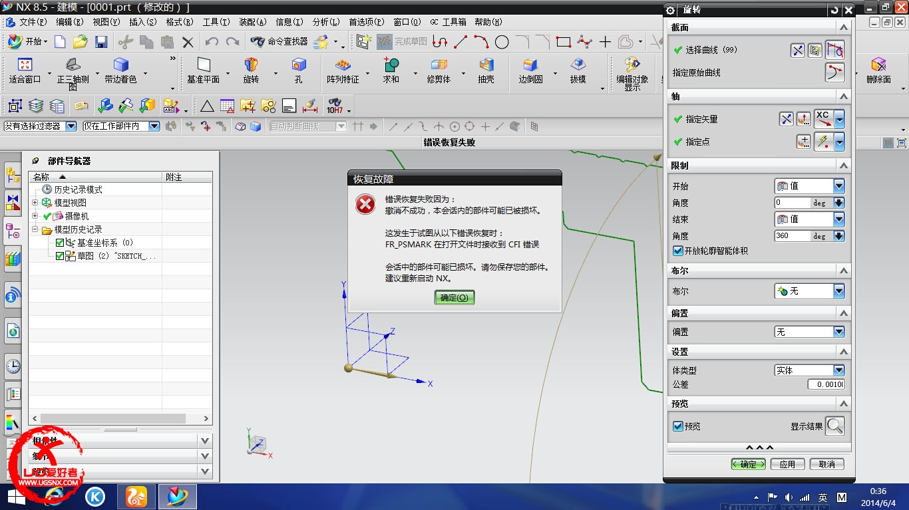Viewport: 909px width, 510px height.
Task: Click the 旋转 dialog settings gear icon
Action: (x=671, y=10)
